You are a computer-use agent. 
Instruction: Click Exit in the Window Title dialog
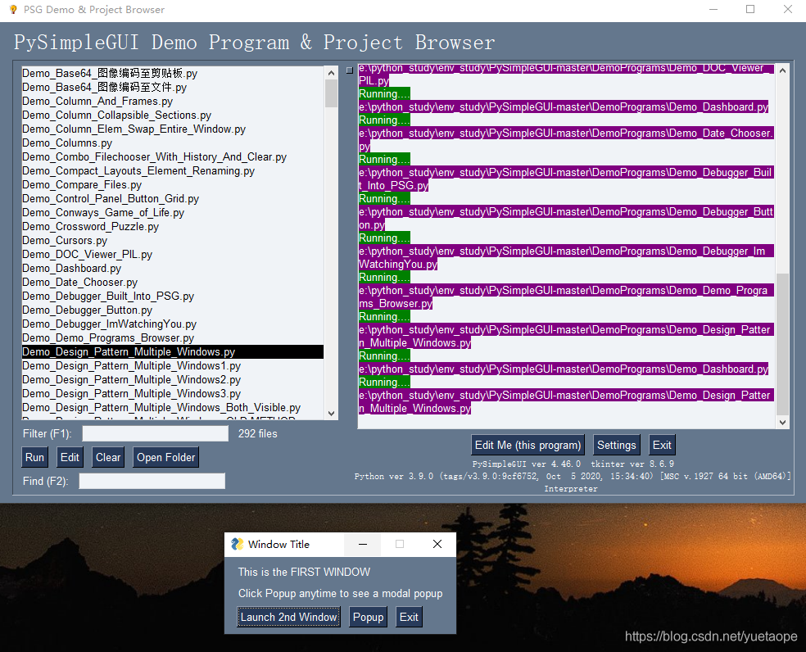pos(409,617)
